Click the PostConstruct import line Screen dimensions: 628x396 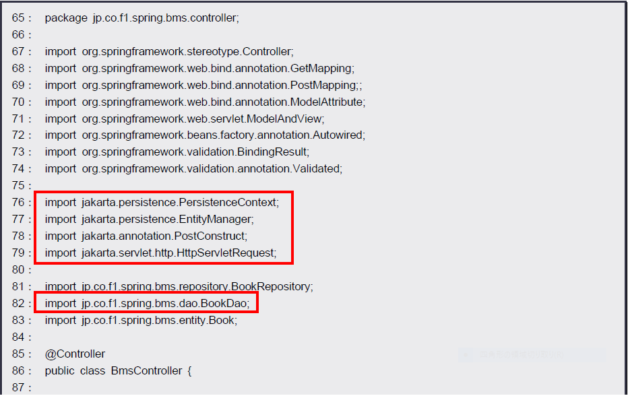146,236
